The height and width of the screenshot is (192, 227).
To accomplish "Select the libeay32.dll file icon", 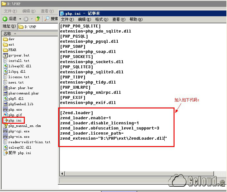I will (x=5, y=66).
